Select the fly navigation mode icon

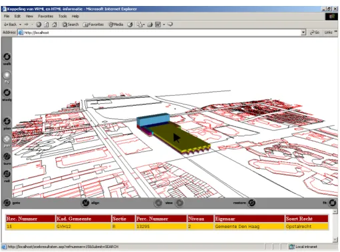[x=7, y=75]
